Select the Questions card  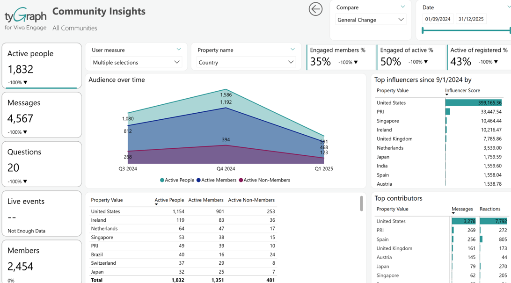[42, 164]
